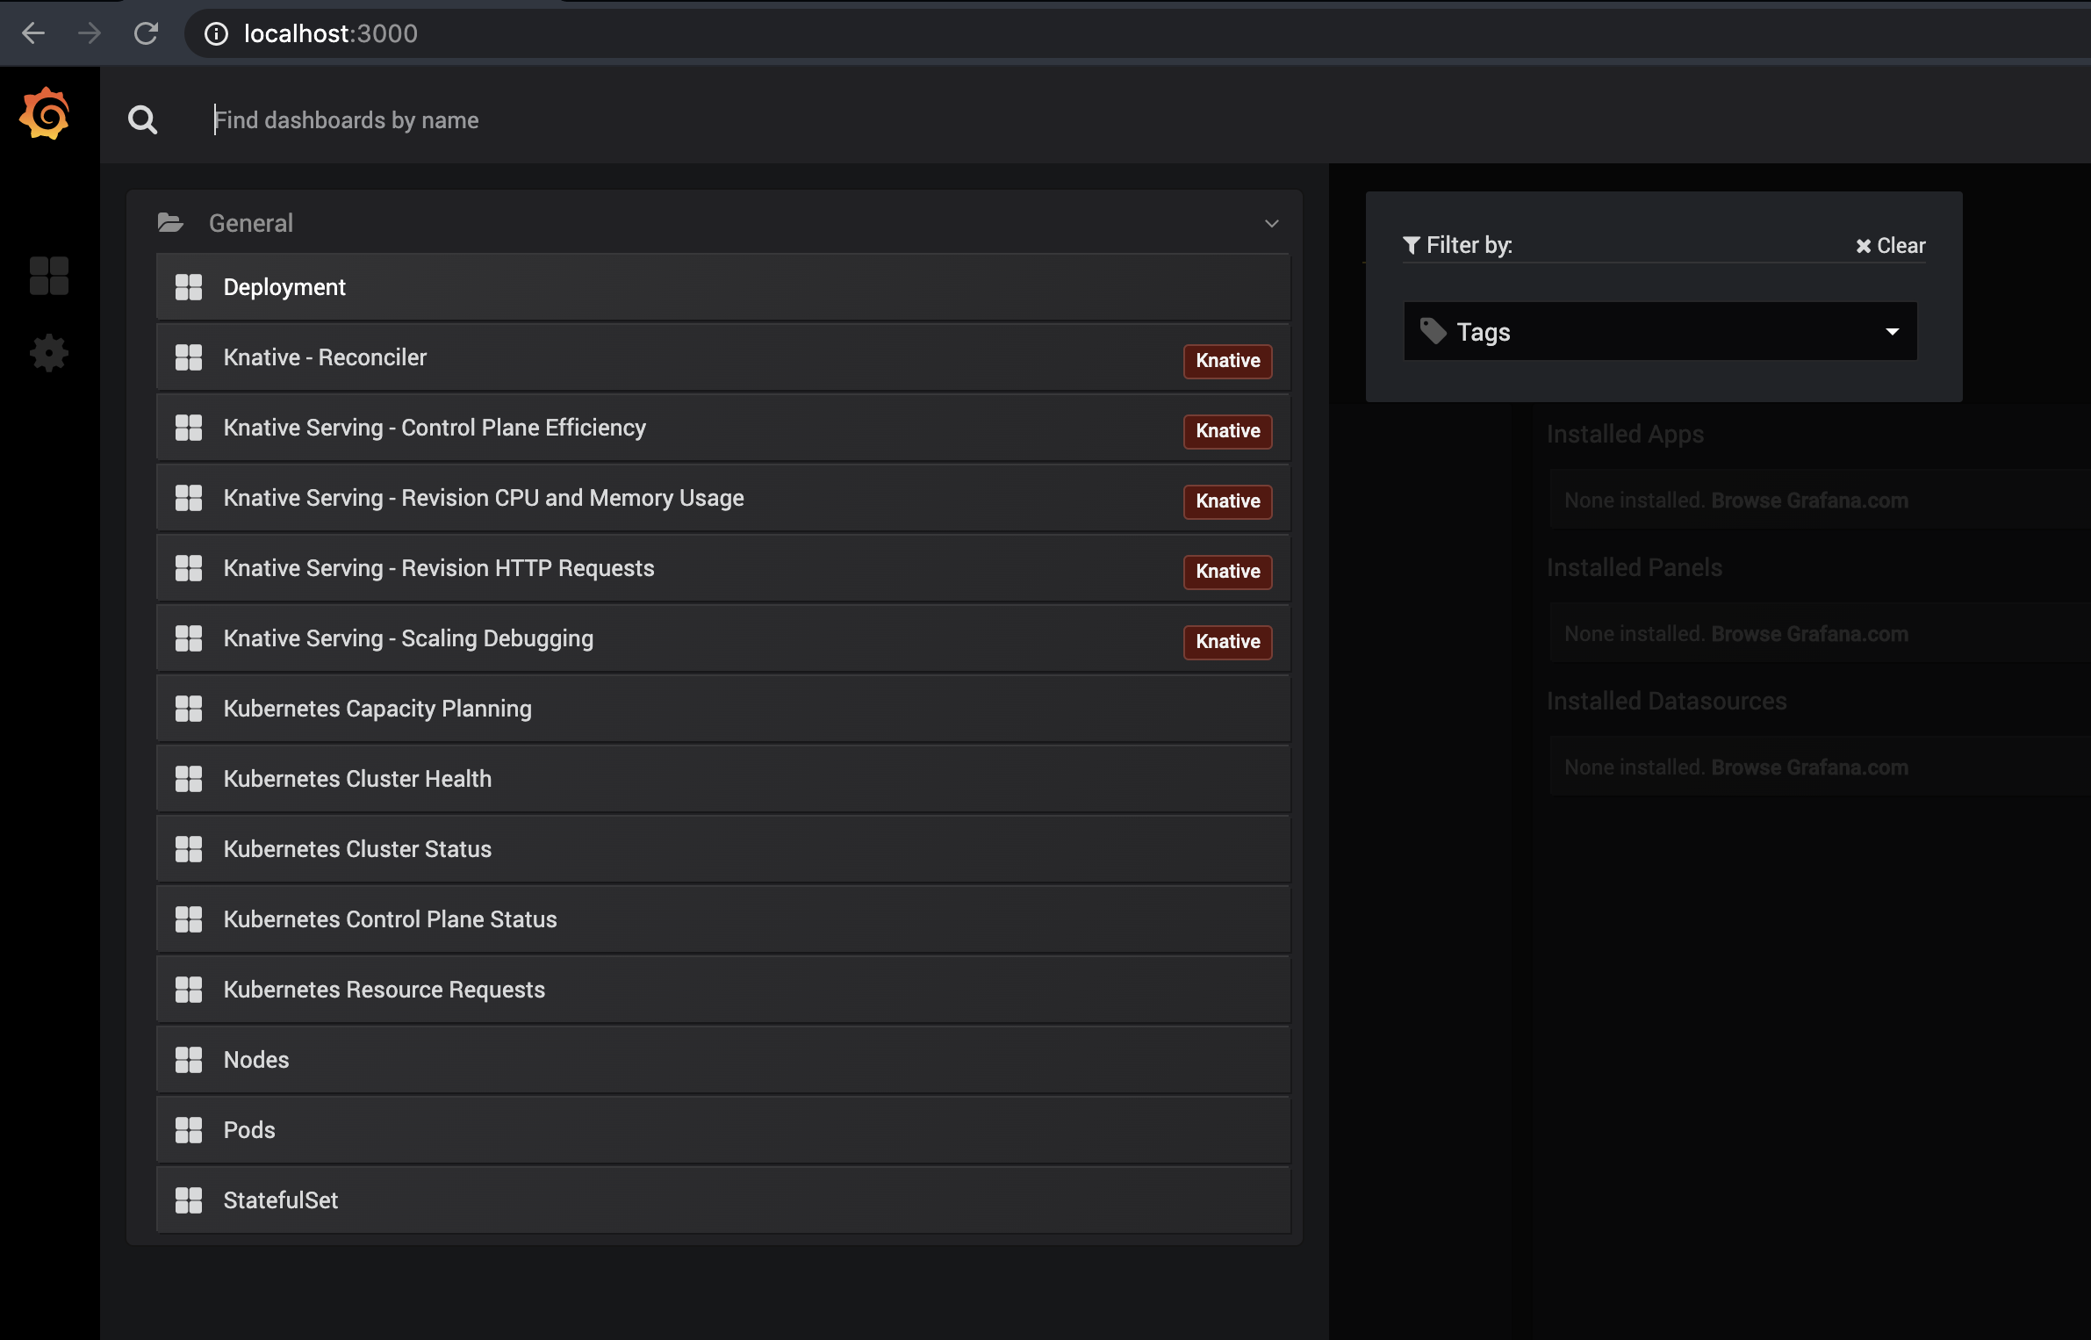Click dashboard icon beside Kubernetes Control Plane Status

[x=189, y=919]
